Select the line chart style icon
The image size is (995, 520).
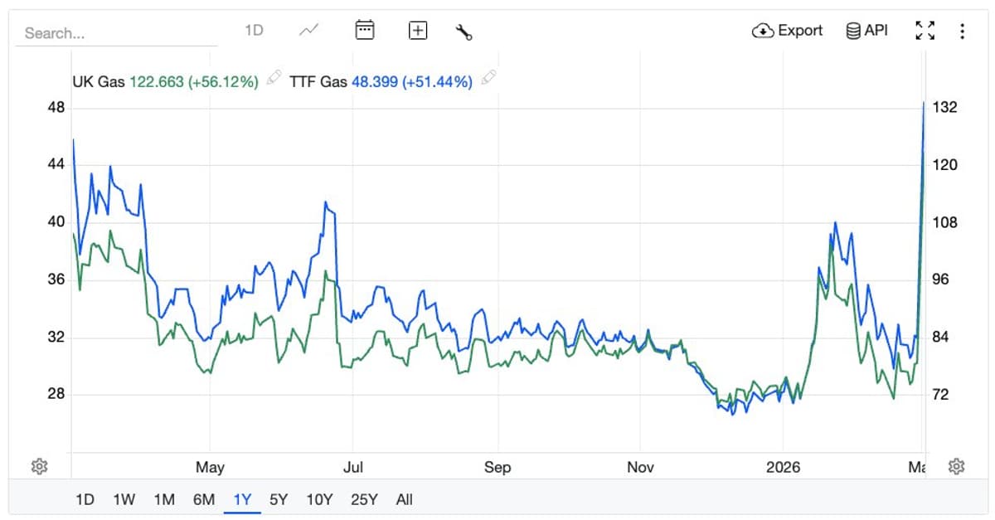click(x=308, y=29)
